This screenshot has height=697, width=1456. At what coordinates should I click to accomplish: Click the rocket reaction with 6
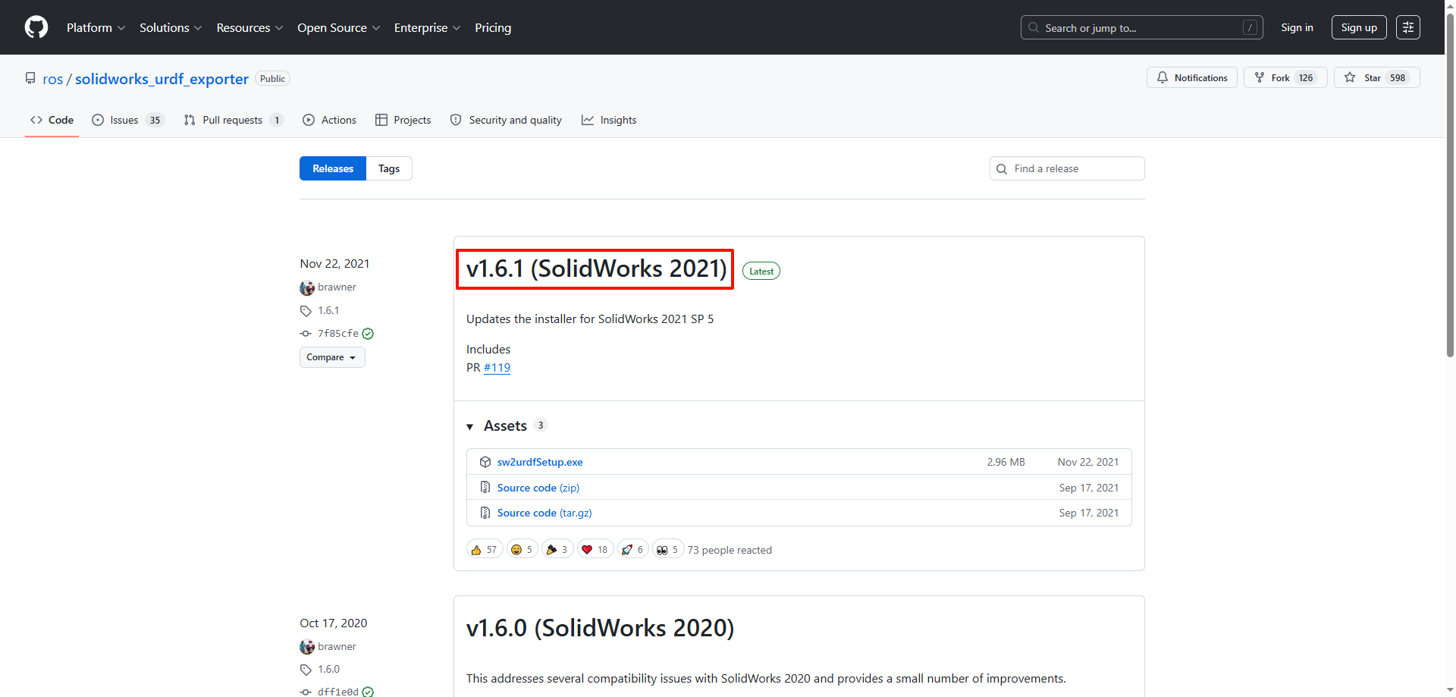tap(633, 549)
